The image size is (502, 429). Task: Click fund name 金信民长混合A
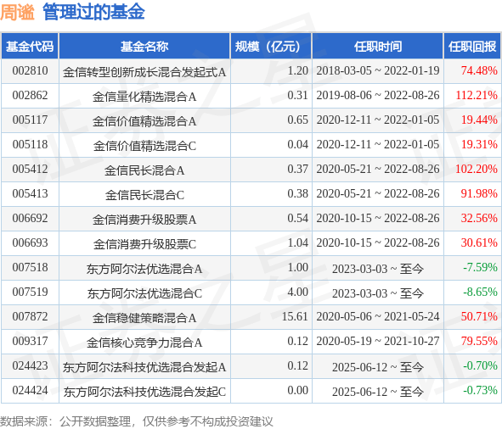[144, 170]
